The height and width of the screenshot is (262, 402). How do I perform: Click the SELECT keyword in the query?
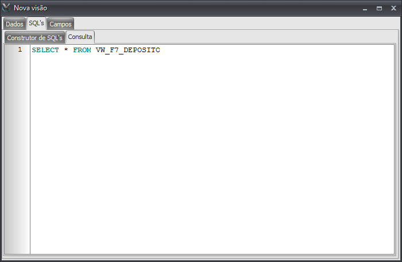pos(45,50)
